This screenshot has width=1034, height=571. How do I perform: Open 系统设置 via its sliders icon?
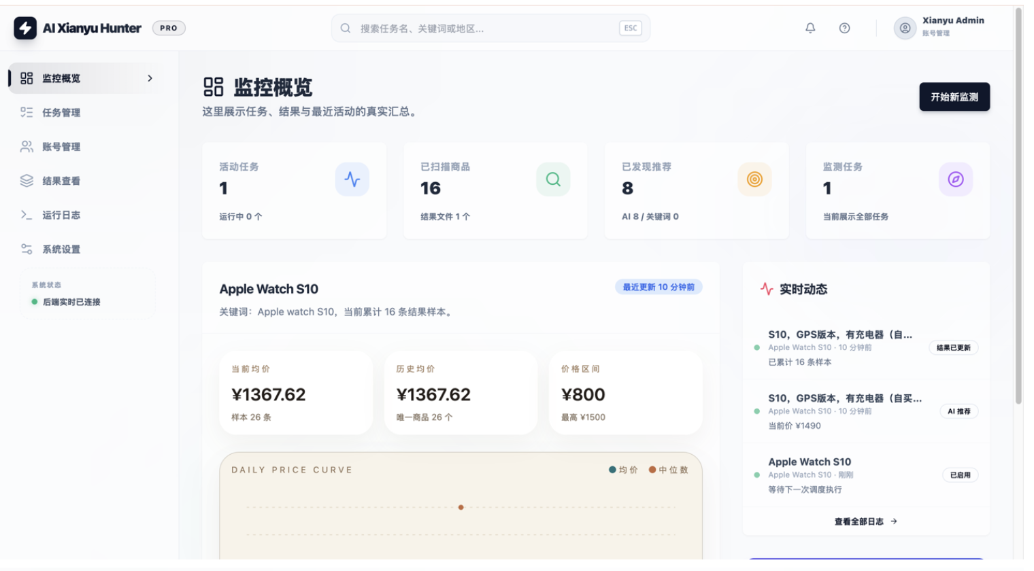tap(27, 249)
